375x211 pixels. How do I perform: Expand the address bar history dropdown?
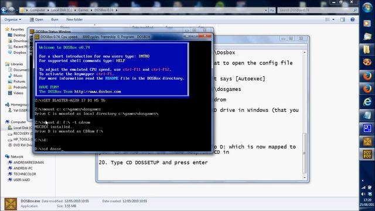click(266, 10)
